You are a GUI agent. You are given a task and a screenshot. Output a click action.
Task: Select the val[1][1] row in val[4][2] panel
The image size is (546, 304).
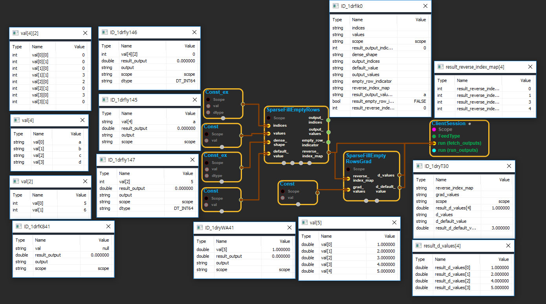pos(50,75)
